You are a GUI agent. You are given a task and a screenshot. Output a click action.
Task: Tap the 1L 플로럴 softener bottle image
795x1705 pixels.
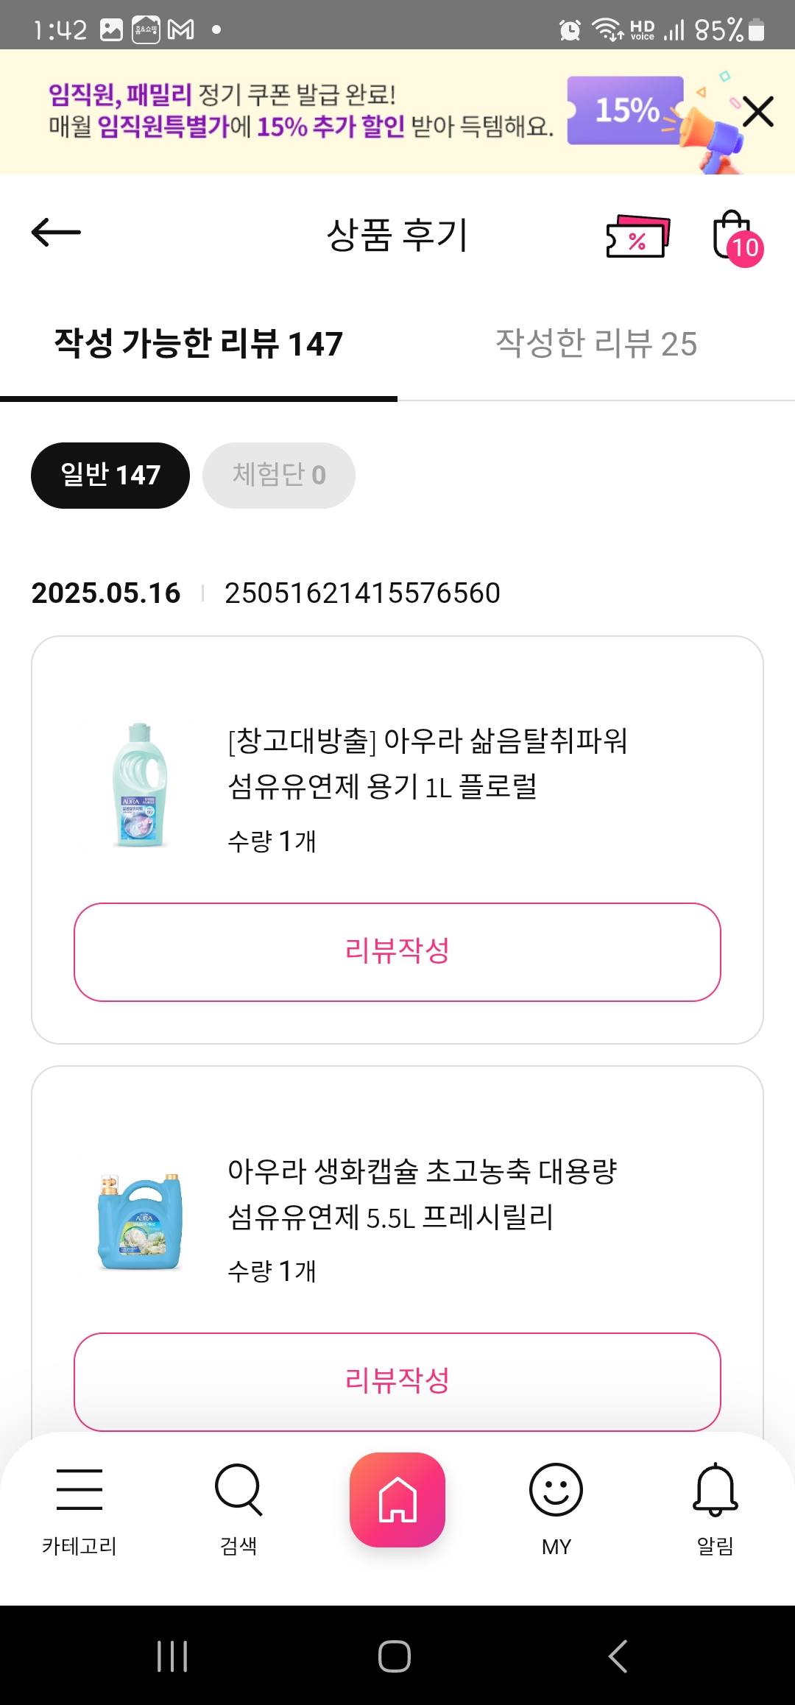[x=140, y=786]
